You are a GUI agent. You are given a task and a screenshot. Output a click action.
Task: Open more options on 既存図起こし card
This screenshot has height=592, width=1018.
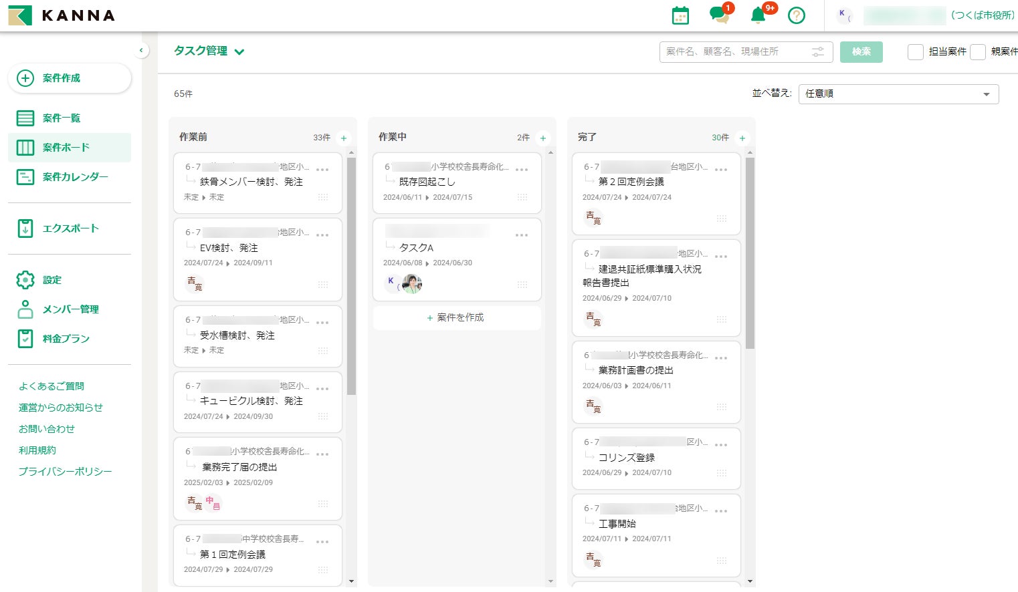[x=522, y=170]
